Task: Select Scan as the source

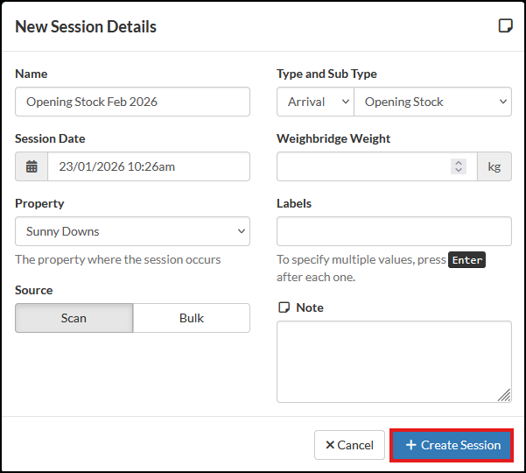Action: tap(74, 318)
